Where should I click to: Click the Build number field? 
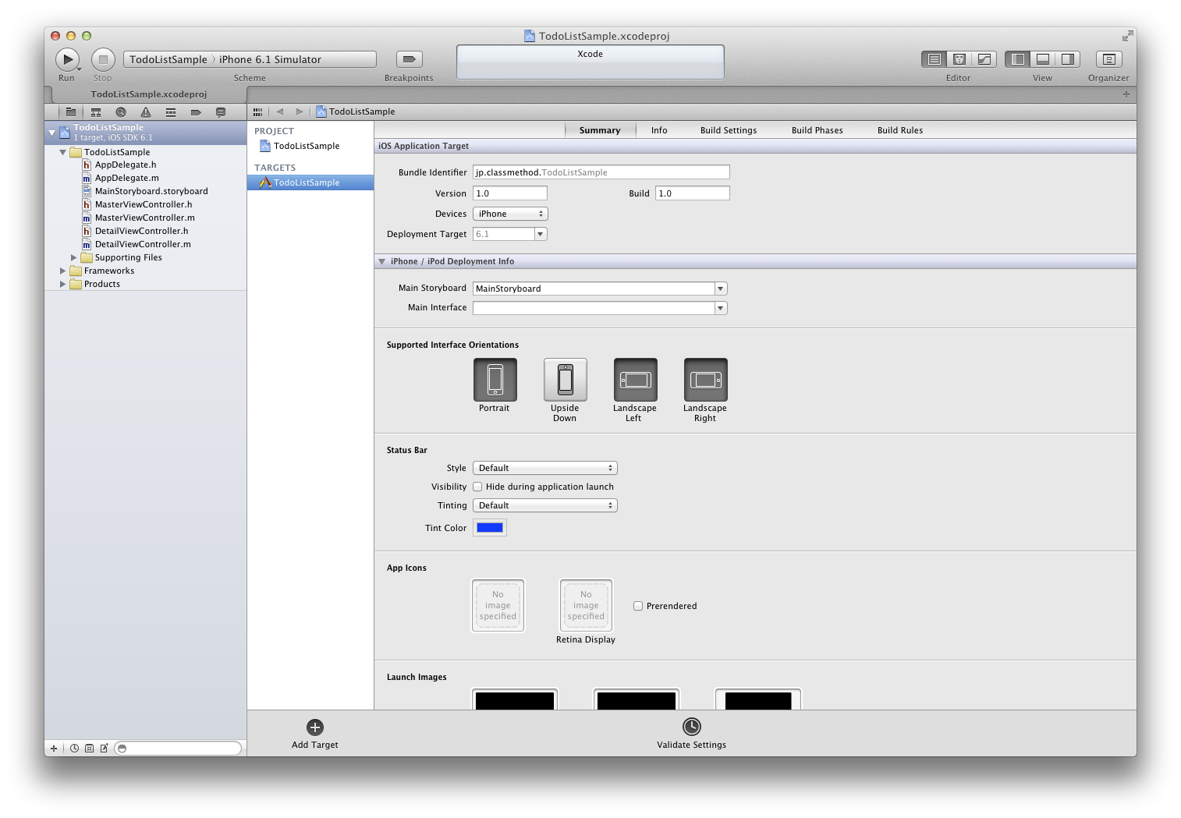(693, 193)
